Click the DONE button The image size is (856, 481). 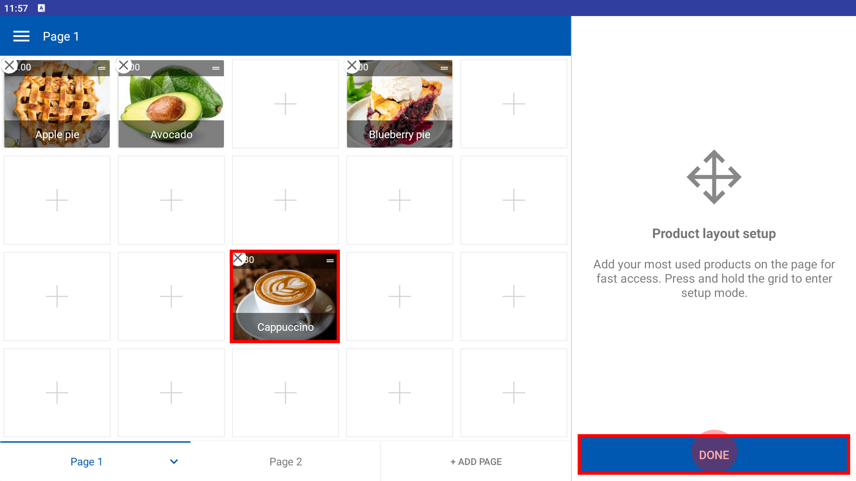(714, 455)
